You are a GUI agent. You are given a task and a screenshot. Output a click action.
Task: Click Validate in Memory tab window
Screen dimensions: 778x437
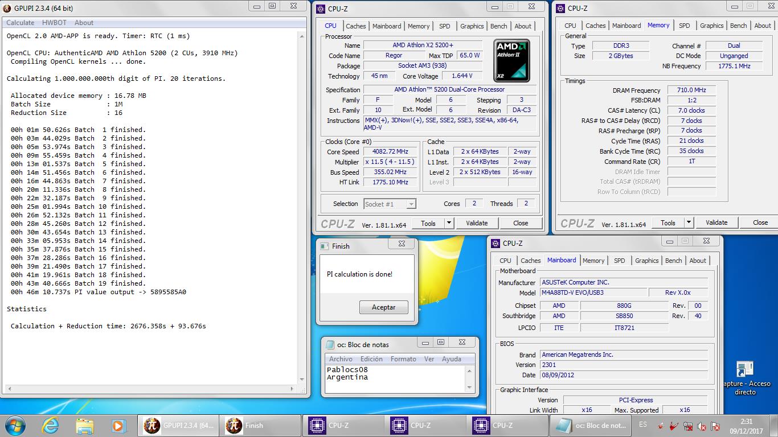pyautogui.click(x=716, y=222)
